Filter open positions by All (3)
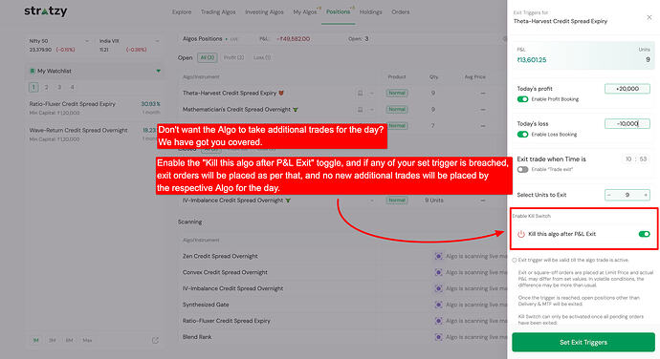Viewport: 660px width, 359px height. 208,57
